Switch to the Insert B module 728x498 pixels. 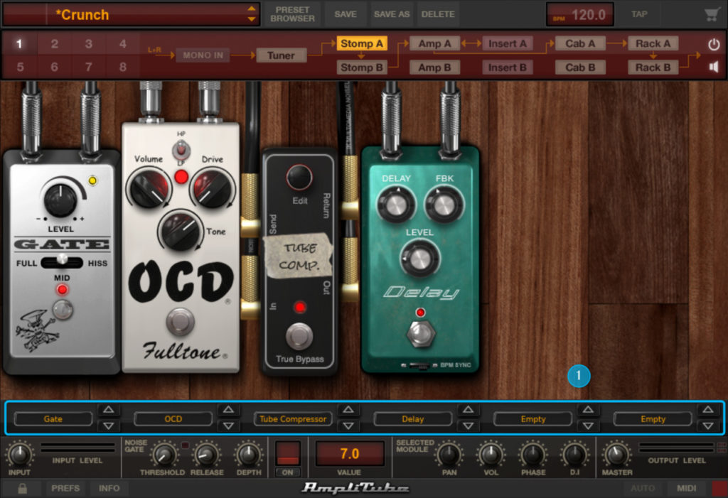coord(508,67)
